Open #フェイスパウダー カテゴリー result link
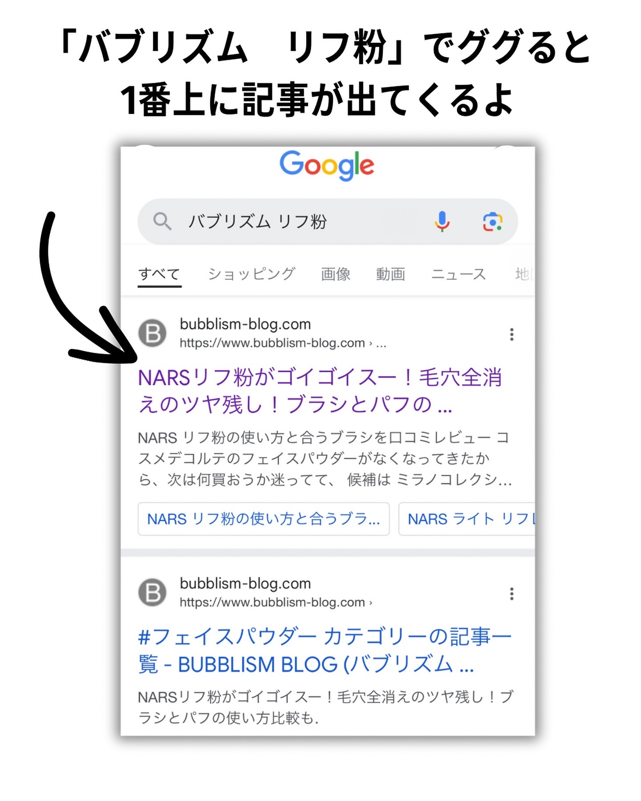Screen dimensions: 641x801 tap(325, 651)
